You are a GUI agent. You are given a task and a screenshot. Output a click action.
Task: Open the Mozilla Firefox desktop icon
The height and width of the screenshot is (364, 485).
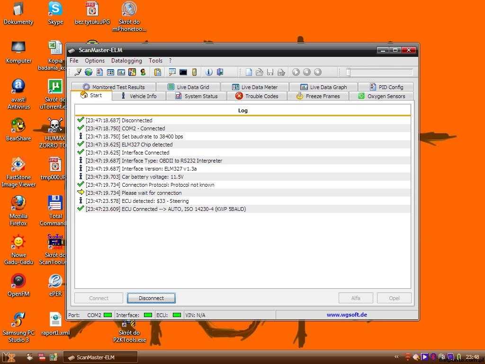(18, 210)
